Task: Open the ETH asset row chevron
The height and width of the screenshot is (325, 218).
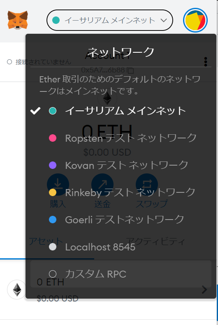Action: pyautogui.click(x=204, y=290)
